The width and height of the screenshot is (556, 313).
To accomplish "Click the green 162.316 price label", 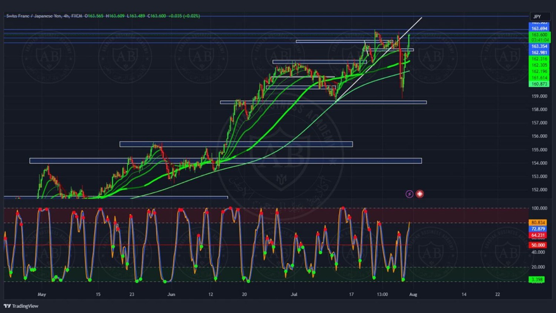I will 539,59.
